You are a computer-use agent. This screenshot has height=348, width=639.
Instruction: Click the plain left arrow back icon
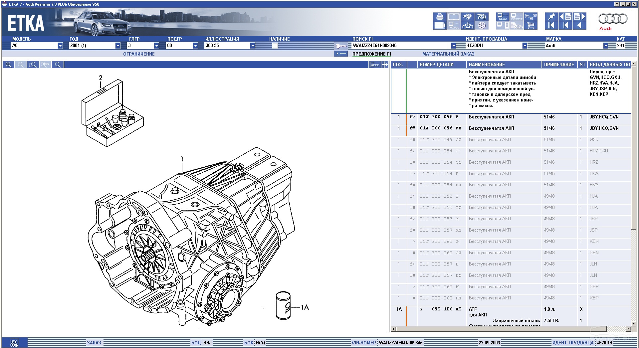coord(579,25)
